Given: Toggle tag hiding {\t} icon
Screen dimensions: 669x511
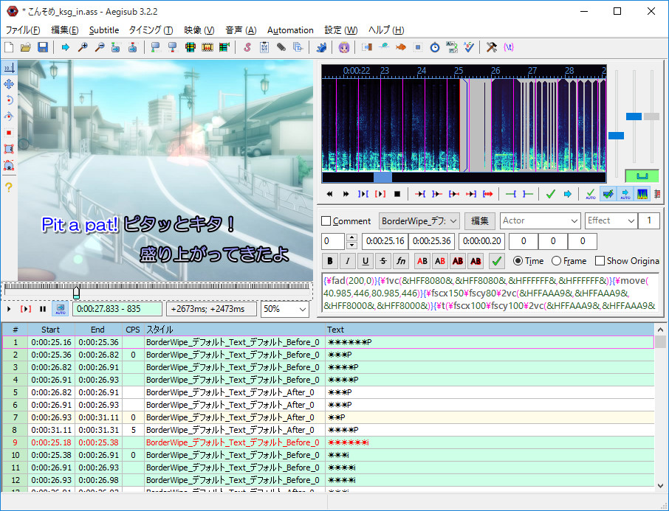Looking at the screenshot, I should click(x=509, y=47).
